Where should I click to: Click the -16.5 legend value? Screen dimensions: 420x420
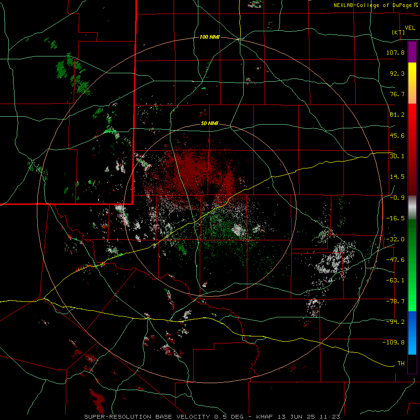(395, 218)
